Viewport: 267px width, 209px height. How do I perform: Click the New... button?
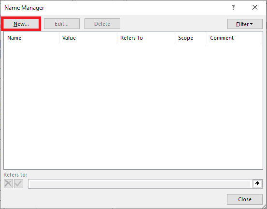pos(21,24)
